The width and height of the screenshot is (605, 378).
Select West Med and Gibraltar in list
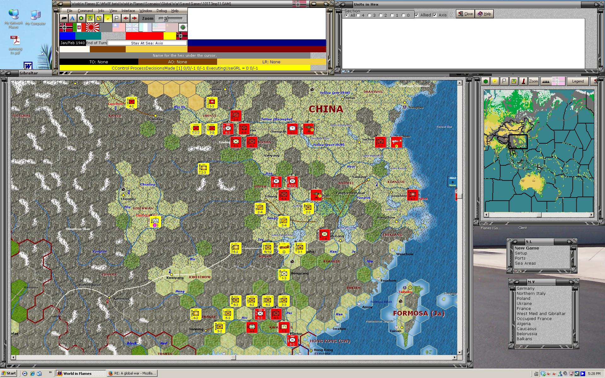541,314
